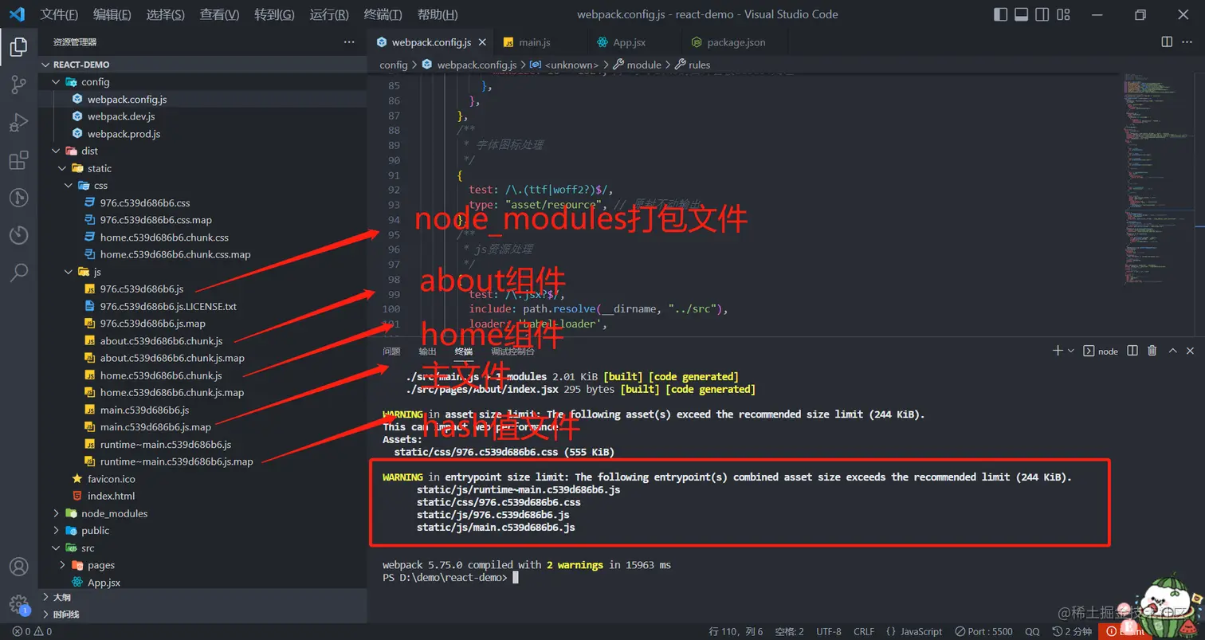
Task: Click the 行 110, 列 6 cursor position
Action: coord(736,632)
